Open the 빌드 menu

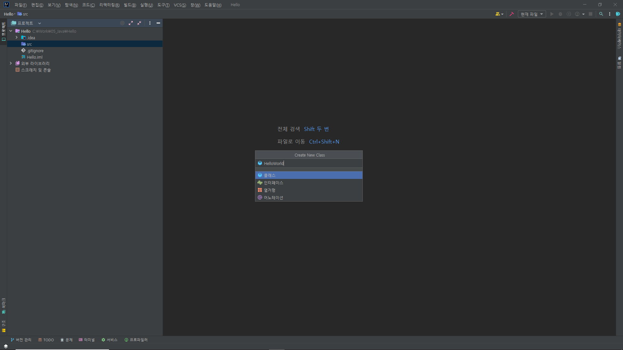(129, 5)
